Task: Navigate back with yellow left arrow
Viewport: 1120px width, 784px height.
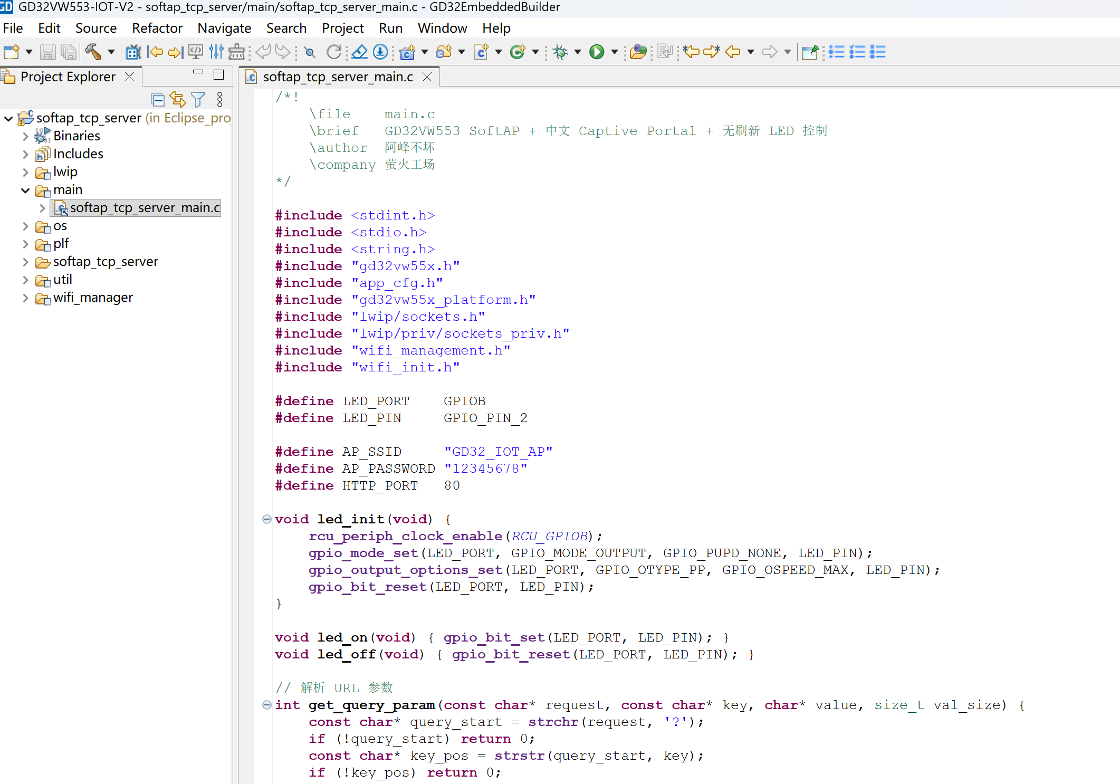Action: pos(733,52)
